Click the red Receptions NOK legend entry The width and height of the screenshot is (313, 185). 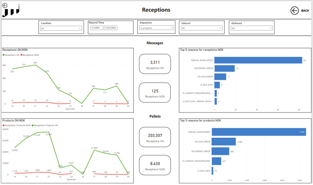pyautogui.click(x=30, y=55)
